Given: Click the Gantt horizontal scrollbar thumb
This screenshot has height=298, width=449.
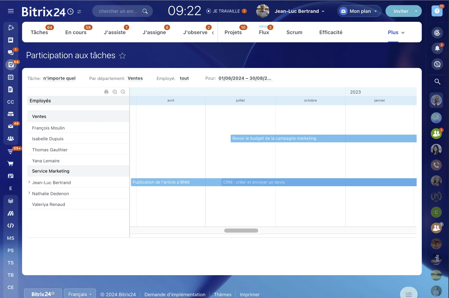Looking at the screenshot, I should 241,231.
